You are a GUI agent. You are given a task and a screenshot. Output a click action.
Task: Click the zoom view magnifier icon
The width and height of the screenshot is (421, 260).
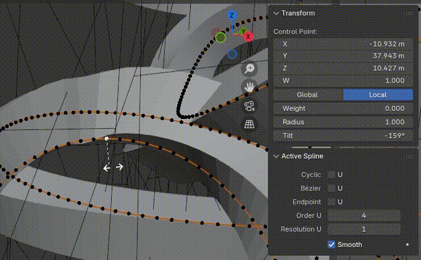point(249,69)
